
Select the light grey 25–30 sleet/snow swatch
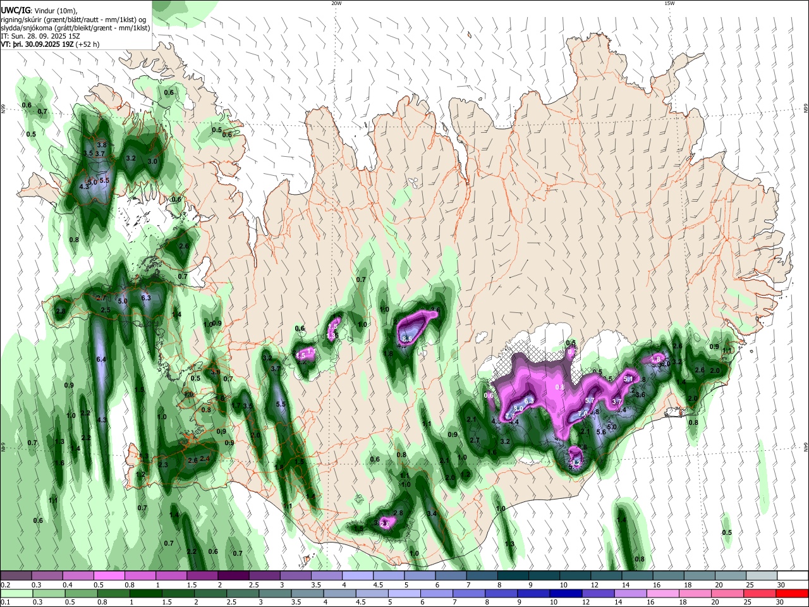(x=762, y=576)
